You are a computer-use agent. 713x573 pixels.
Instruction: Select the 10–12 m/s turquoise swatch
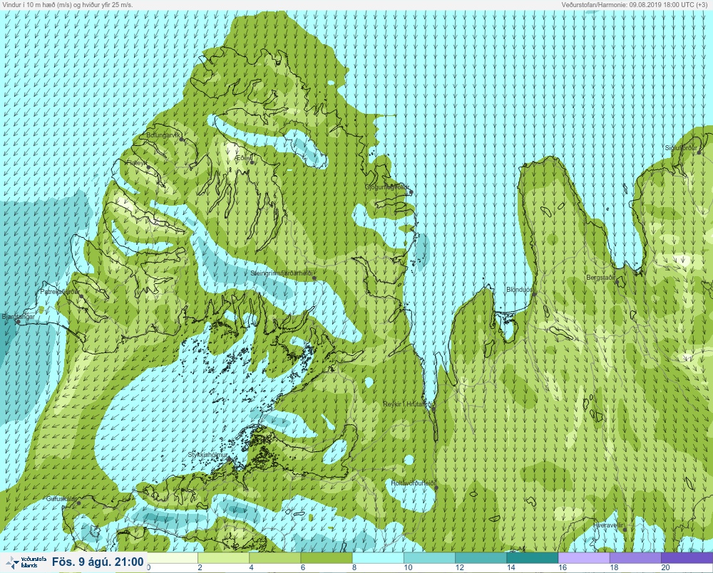(x=429, y=558)
